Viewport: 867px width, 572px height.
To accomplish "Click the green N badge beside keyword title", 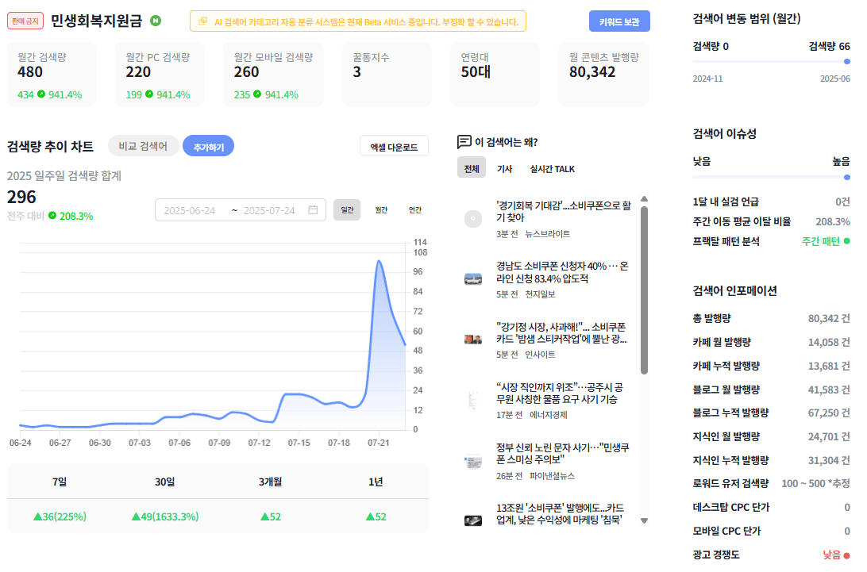I will (x=156, y=21).
